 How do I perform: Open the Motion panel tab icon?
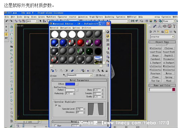pyautogui.click(x=165, y=26)
